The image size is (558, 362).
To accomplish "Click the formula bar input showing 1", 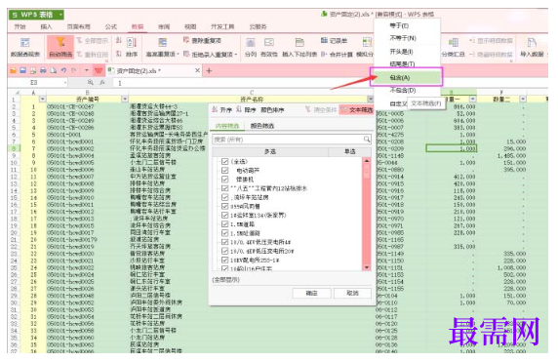I will 331,83.
